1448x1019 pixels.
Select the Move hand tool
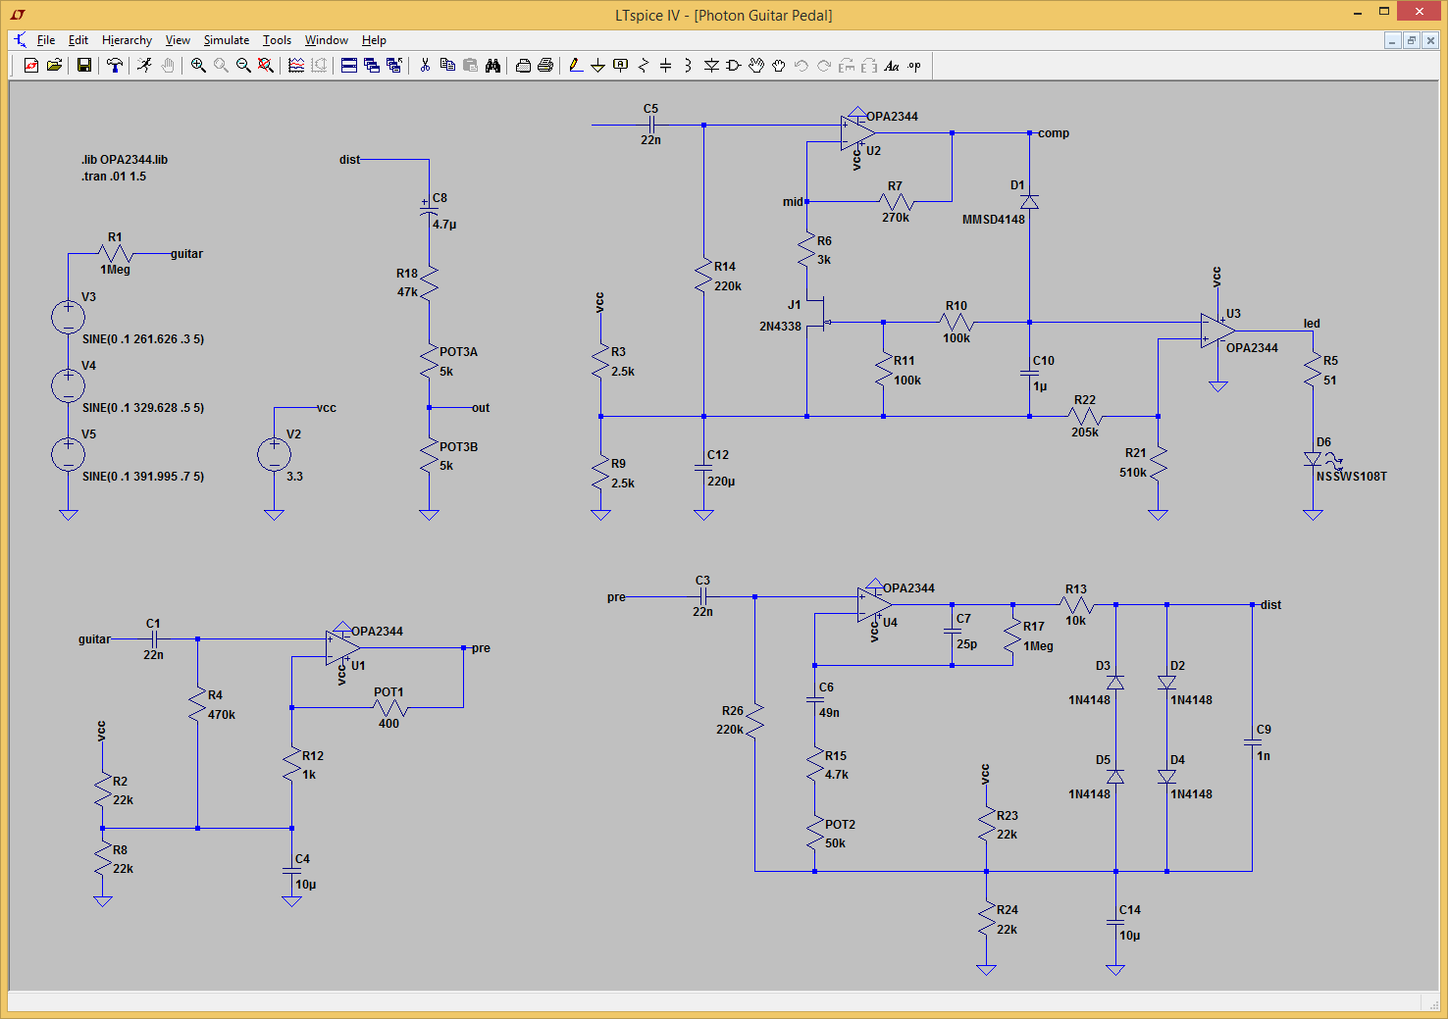pos(756,66)
